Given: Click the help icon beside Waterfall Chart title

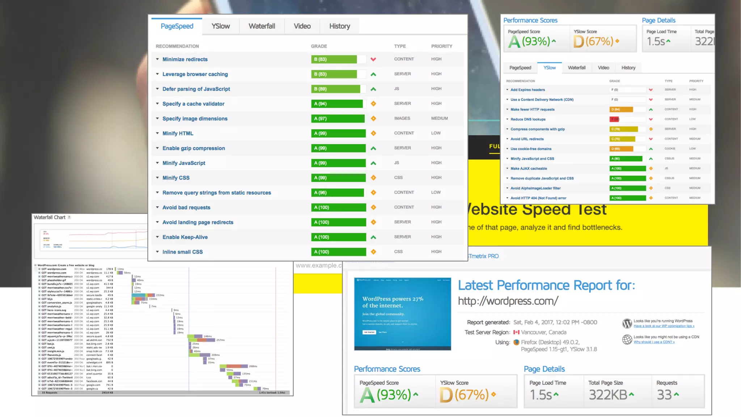Looking at the screenshot, I should click(x=69, y=217).
